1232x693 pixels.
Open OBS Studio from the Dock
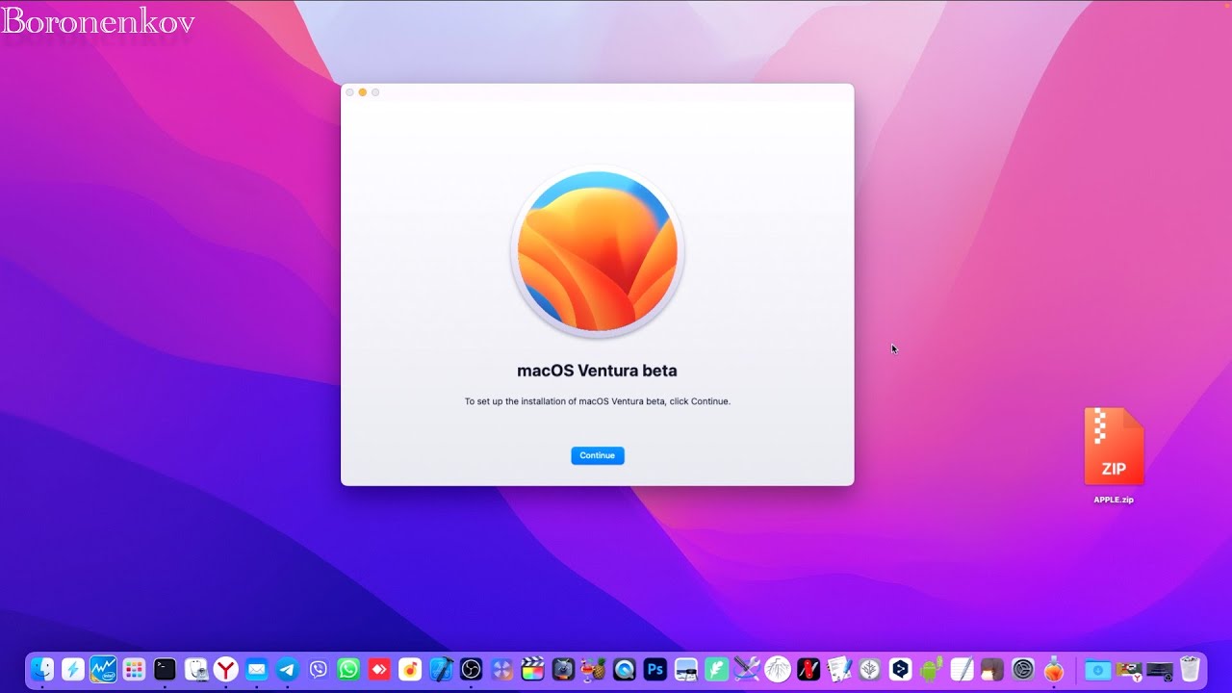[471, 669]
